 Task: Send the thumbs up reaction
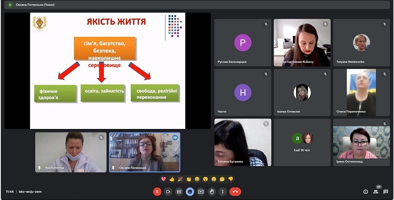172,179
